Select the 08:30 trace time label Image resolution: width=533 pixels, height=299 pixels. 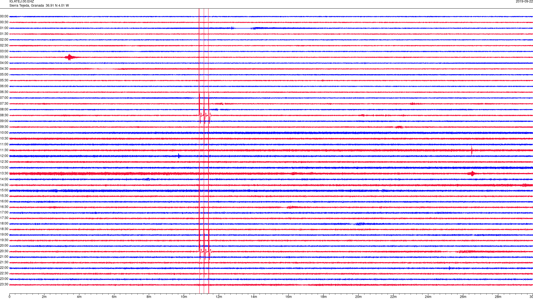pyautogui.click(x=4, y=115)
